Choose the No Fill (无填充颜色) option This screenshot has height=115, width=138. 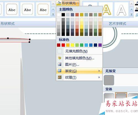pyautogui.click(x=79, y=51)
